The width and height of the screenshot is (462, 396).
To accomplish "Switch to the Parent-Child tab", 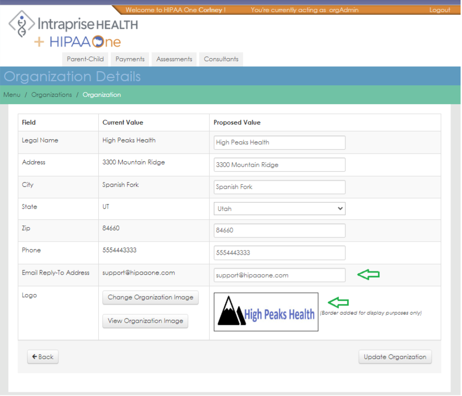I will pyautogui.click(x=85, y=59).
